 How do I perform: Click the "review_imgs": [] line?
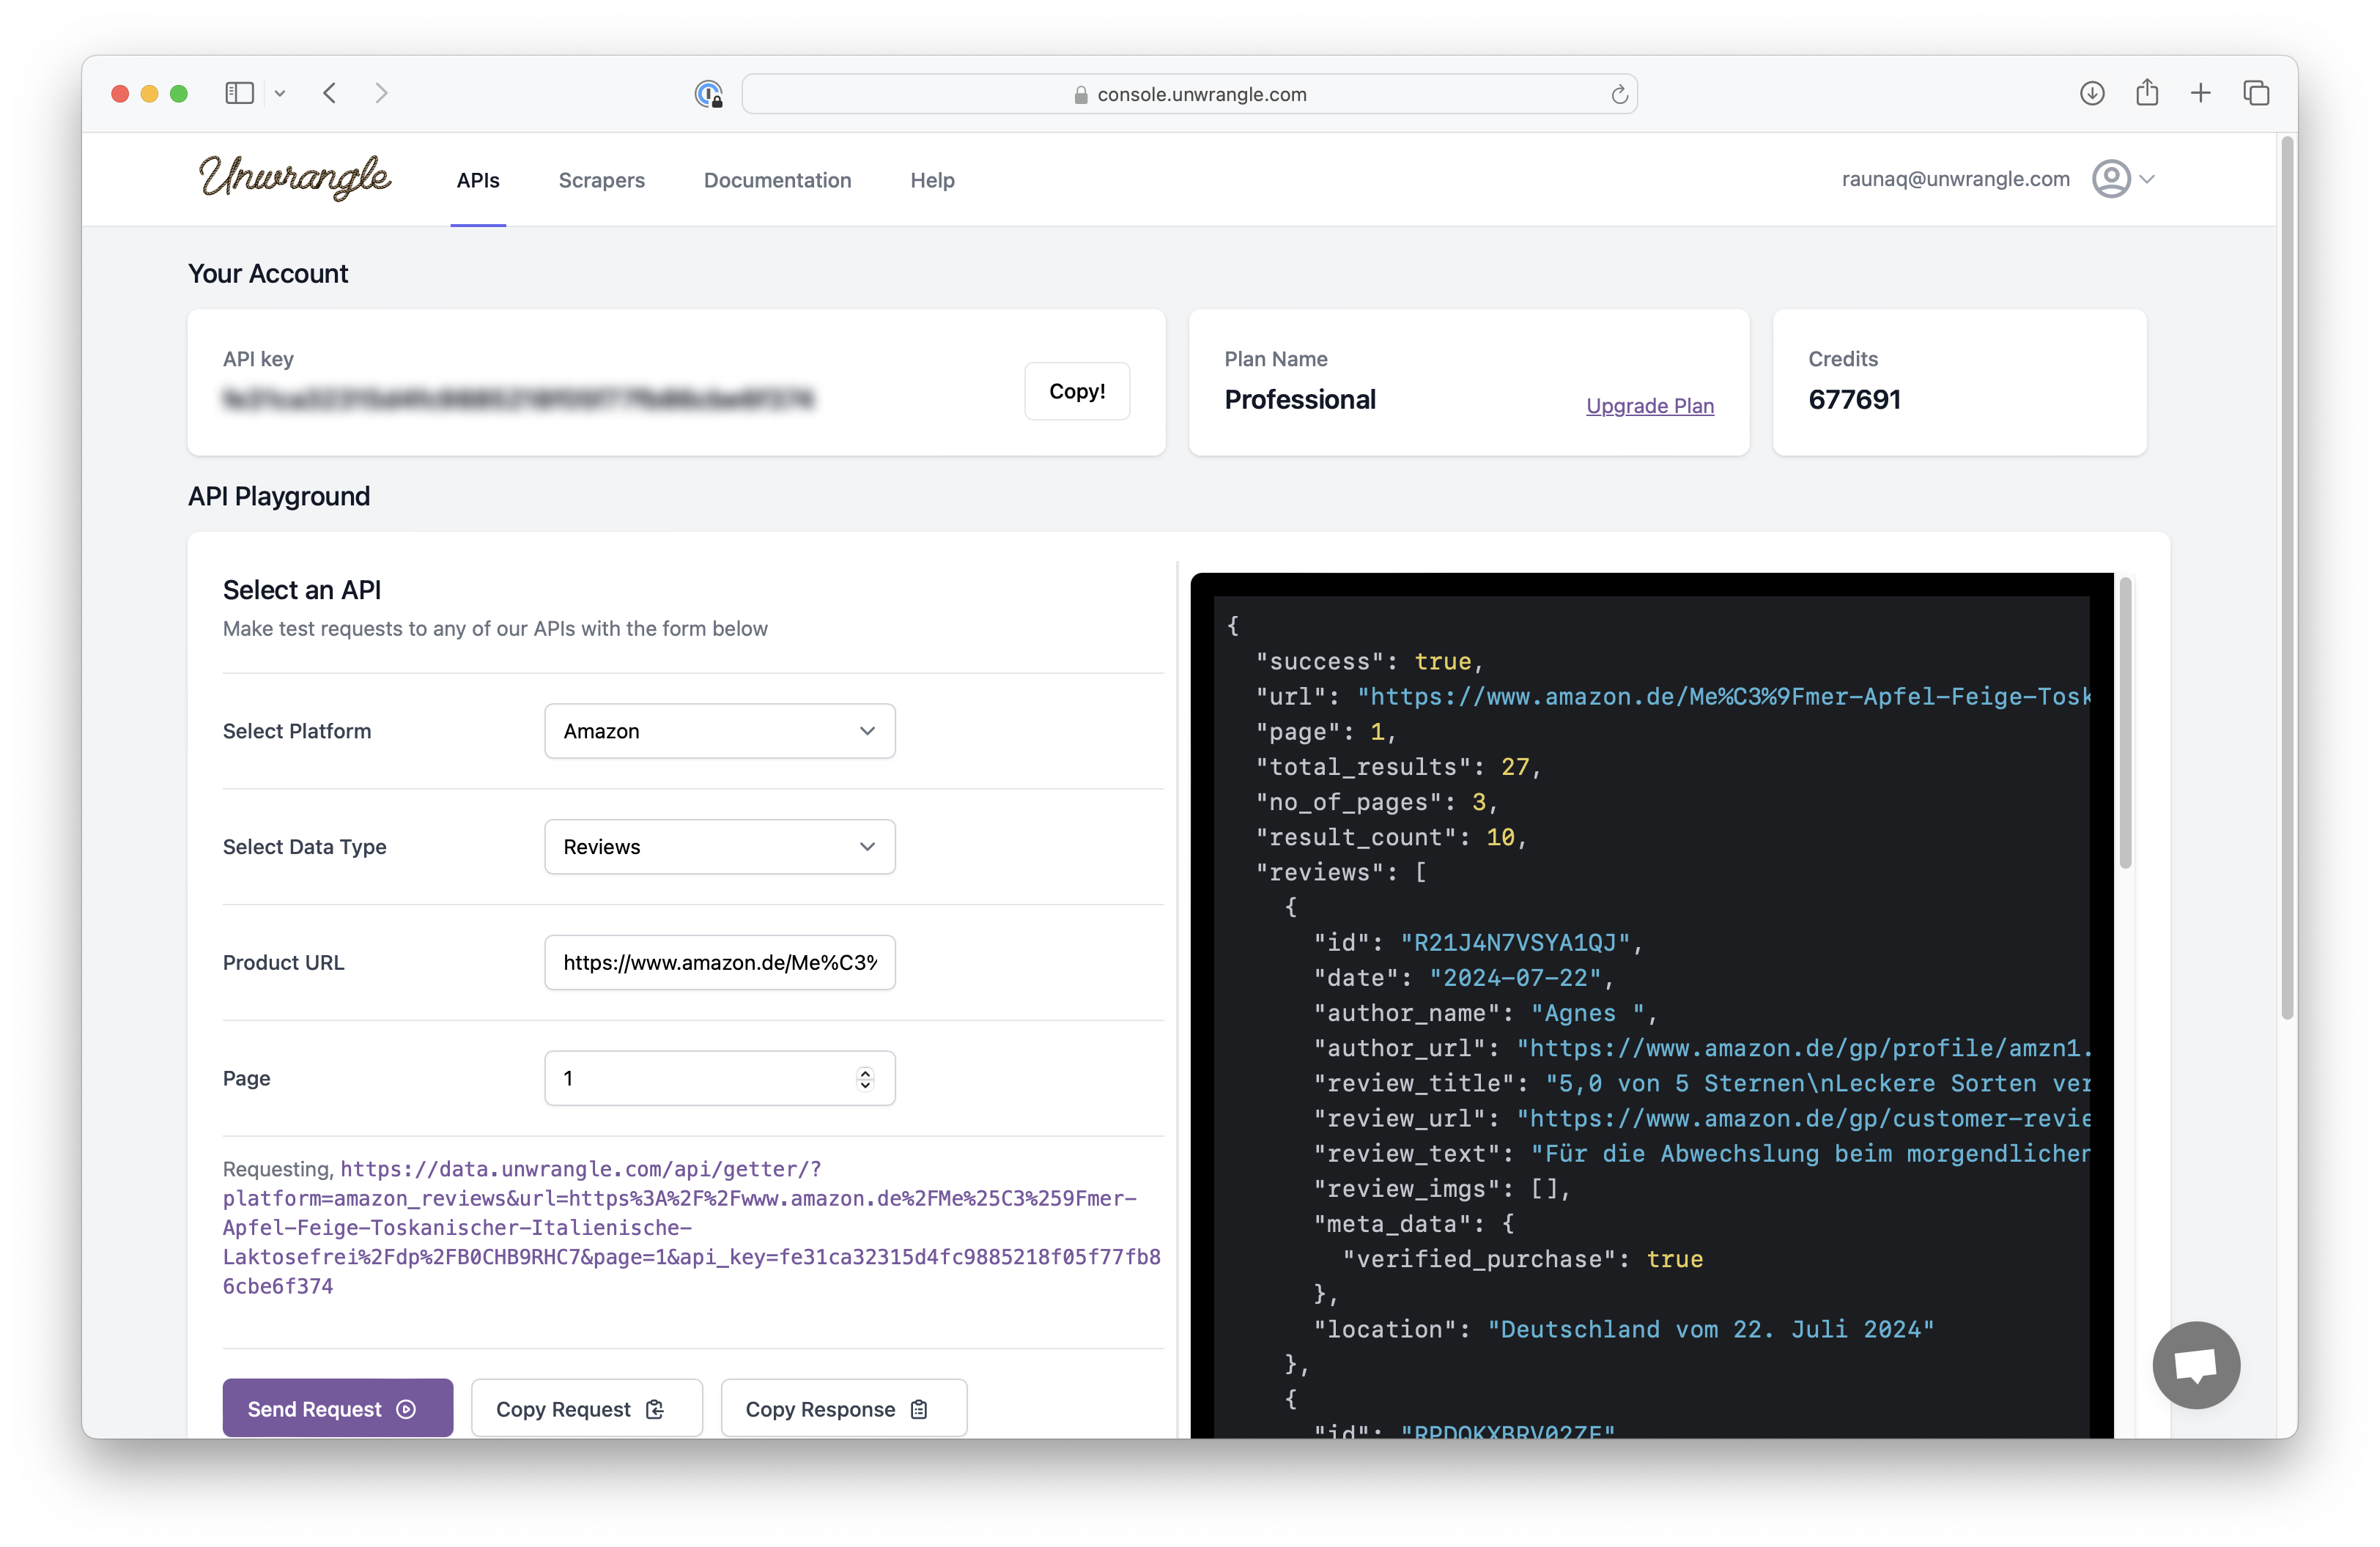[1441, 1188]
